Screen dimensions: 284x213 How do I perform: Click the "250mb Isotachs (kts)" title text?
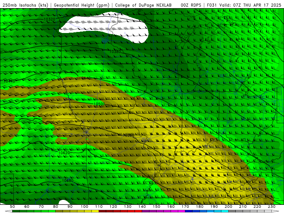[25, 5]
